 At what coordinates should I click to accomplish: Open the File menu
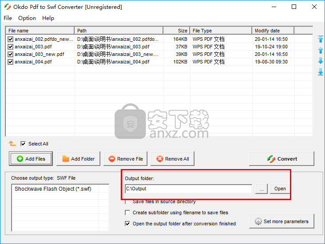(8, 18)
